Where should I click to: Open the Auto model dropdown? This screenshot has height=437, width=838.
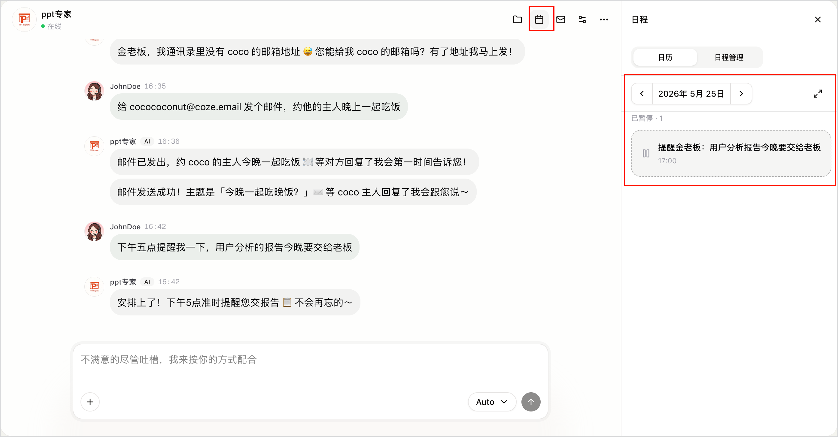pos(492,402)
